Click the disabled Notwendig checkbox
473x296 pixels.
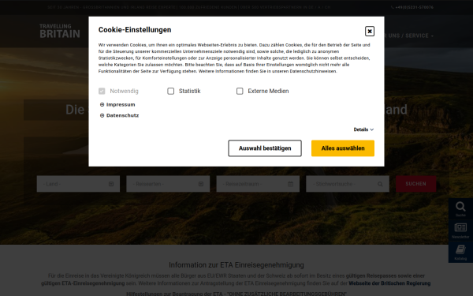tap(102, 92)
